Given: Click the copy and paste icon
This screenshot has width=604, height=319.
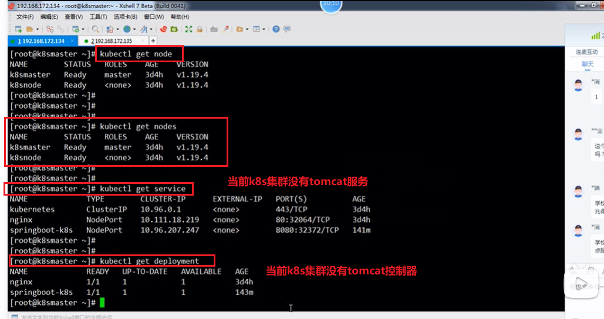Looking at the screenshot, I should 110,29.
